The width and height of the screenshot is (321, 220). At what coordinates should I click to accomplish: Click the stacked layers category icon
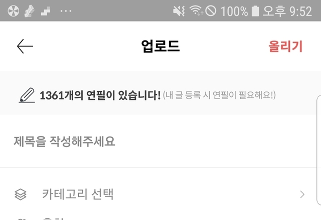pyautogui.click(x=21, y=194)
